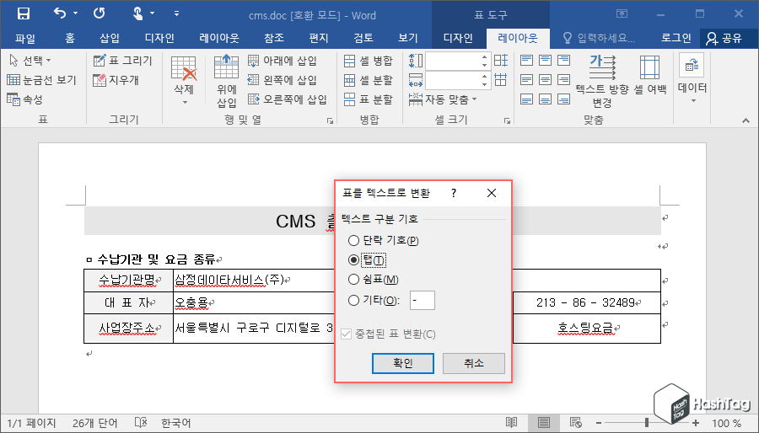Click the align top center icon
Screen dimensions: 759x433
[545, 61]
